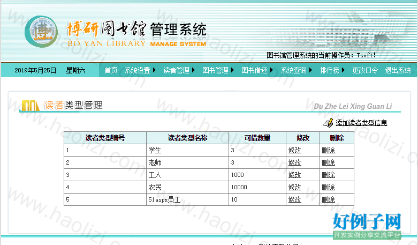Select the 老师 cell
The height and width of the screenshot is (245, 418).
click(x=187, y=162)
